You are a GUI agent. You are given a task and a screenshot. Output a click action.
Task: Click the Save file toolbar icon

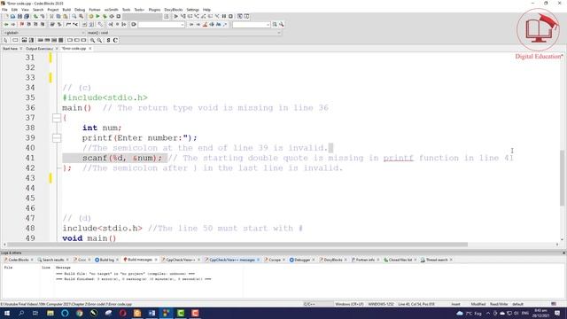click(x=19, y=16)
